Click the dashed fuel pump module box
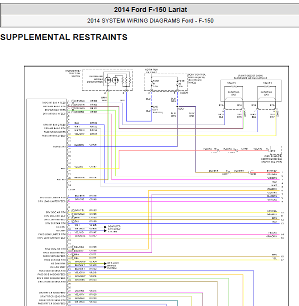This screenshot has width=299, height=306. (x=276, y=150)
